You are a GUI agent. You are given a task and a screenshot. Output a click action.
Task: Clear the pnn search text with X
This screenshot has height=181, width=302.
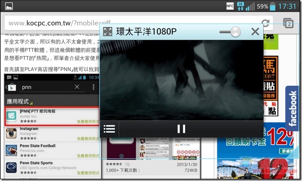tap(77, 87)
